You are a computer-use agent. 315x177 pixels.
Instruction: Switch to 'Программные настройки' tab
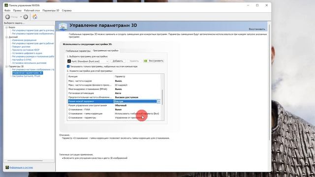coord(105,51)
